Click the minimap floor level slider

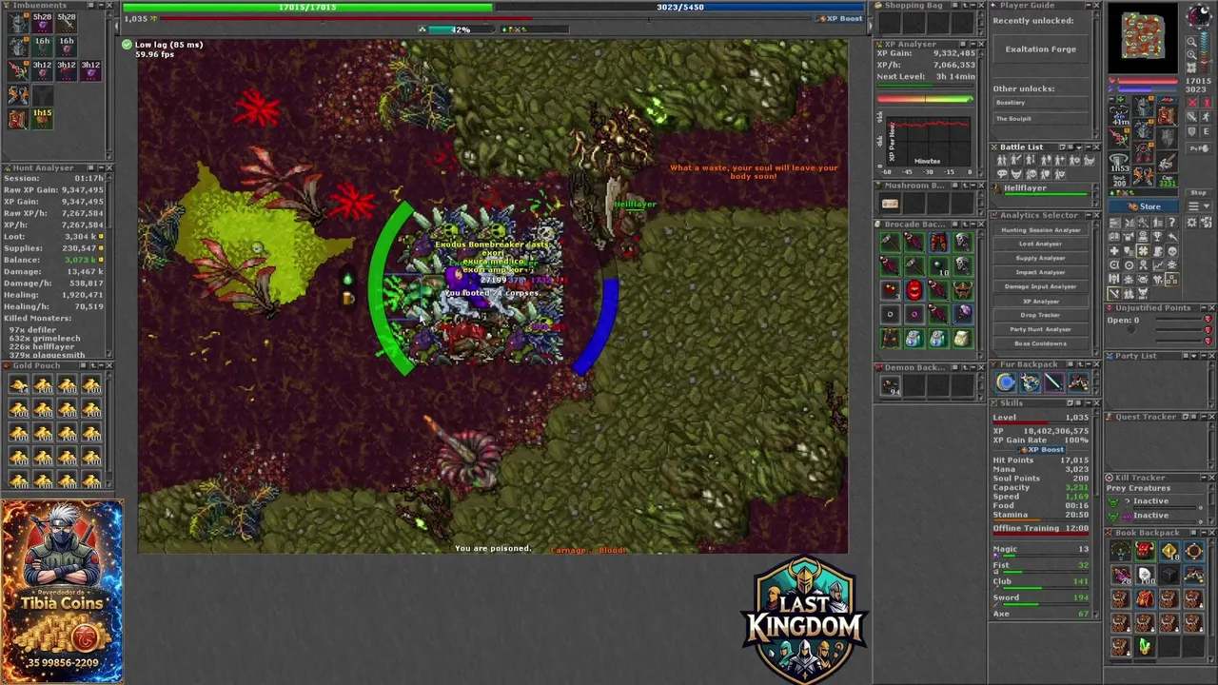point(1205,52)
